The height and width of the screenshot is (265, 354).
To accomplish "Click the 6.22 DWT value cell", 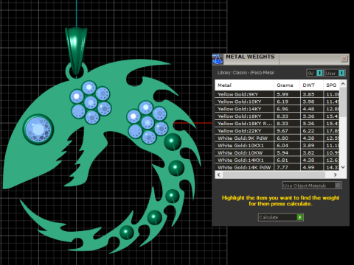I will [x=311, y=131].
